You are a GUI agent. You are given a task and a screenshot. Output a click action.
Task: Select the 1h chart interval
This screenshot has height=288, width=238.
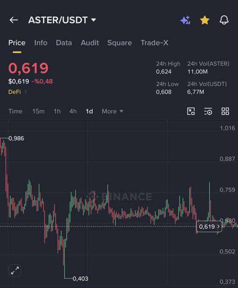[x=57, y=111]
